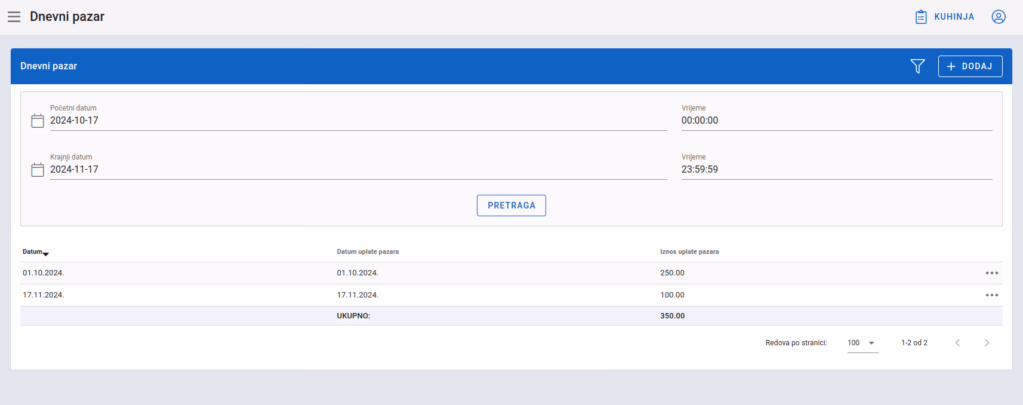
Task: Expand rows per page dropdown
Action: [x=862, y=343]
